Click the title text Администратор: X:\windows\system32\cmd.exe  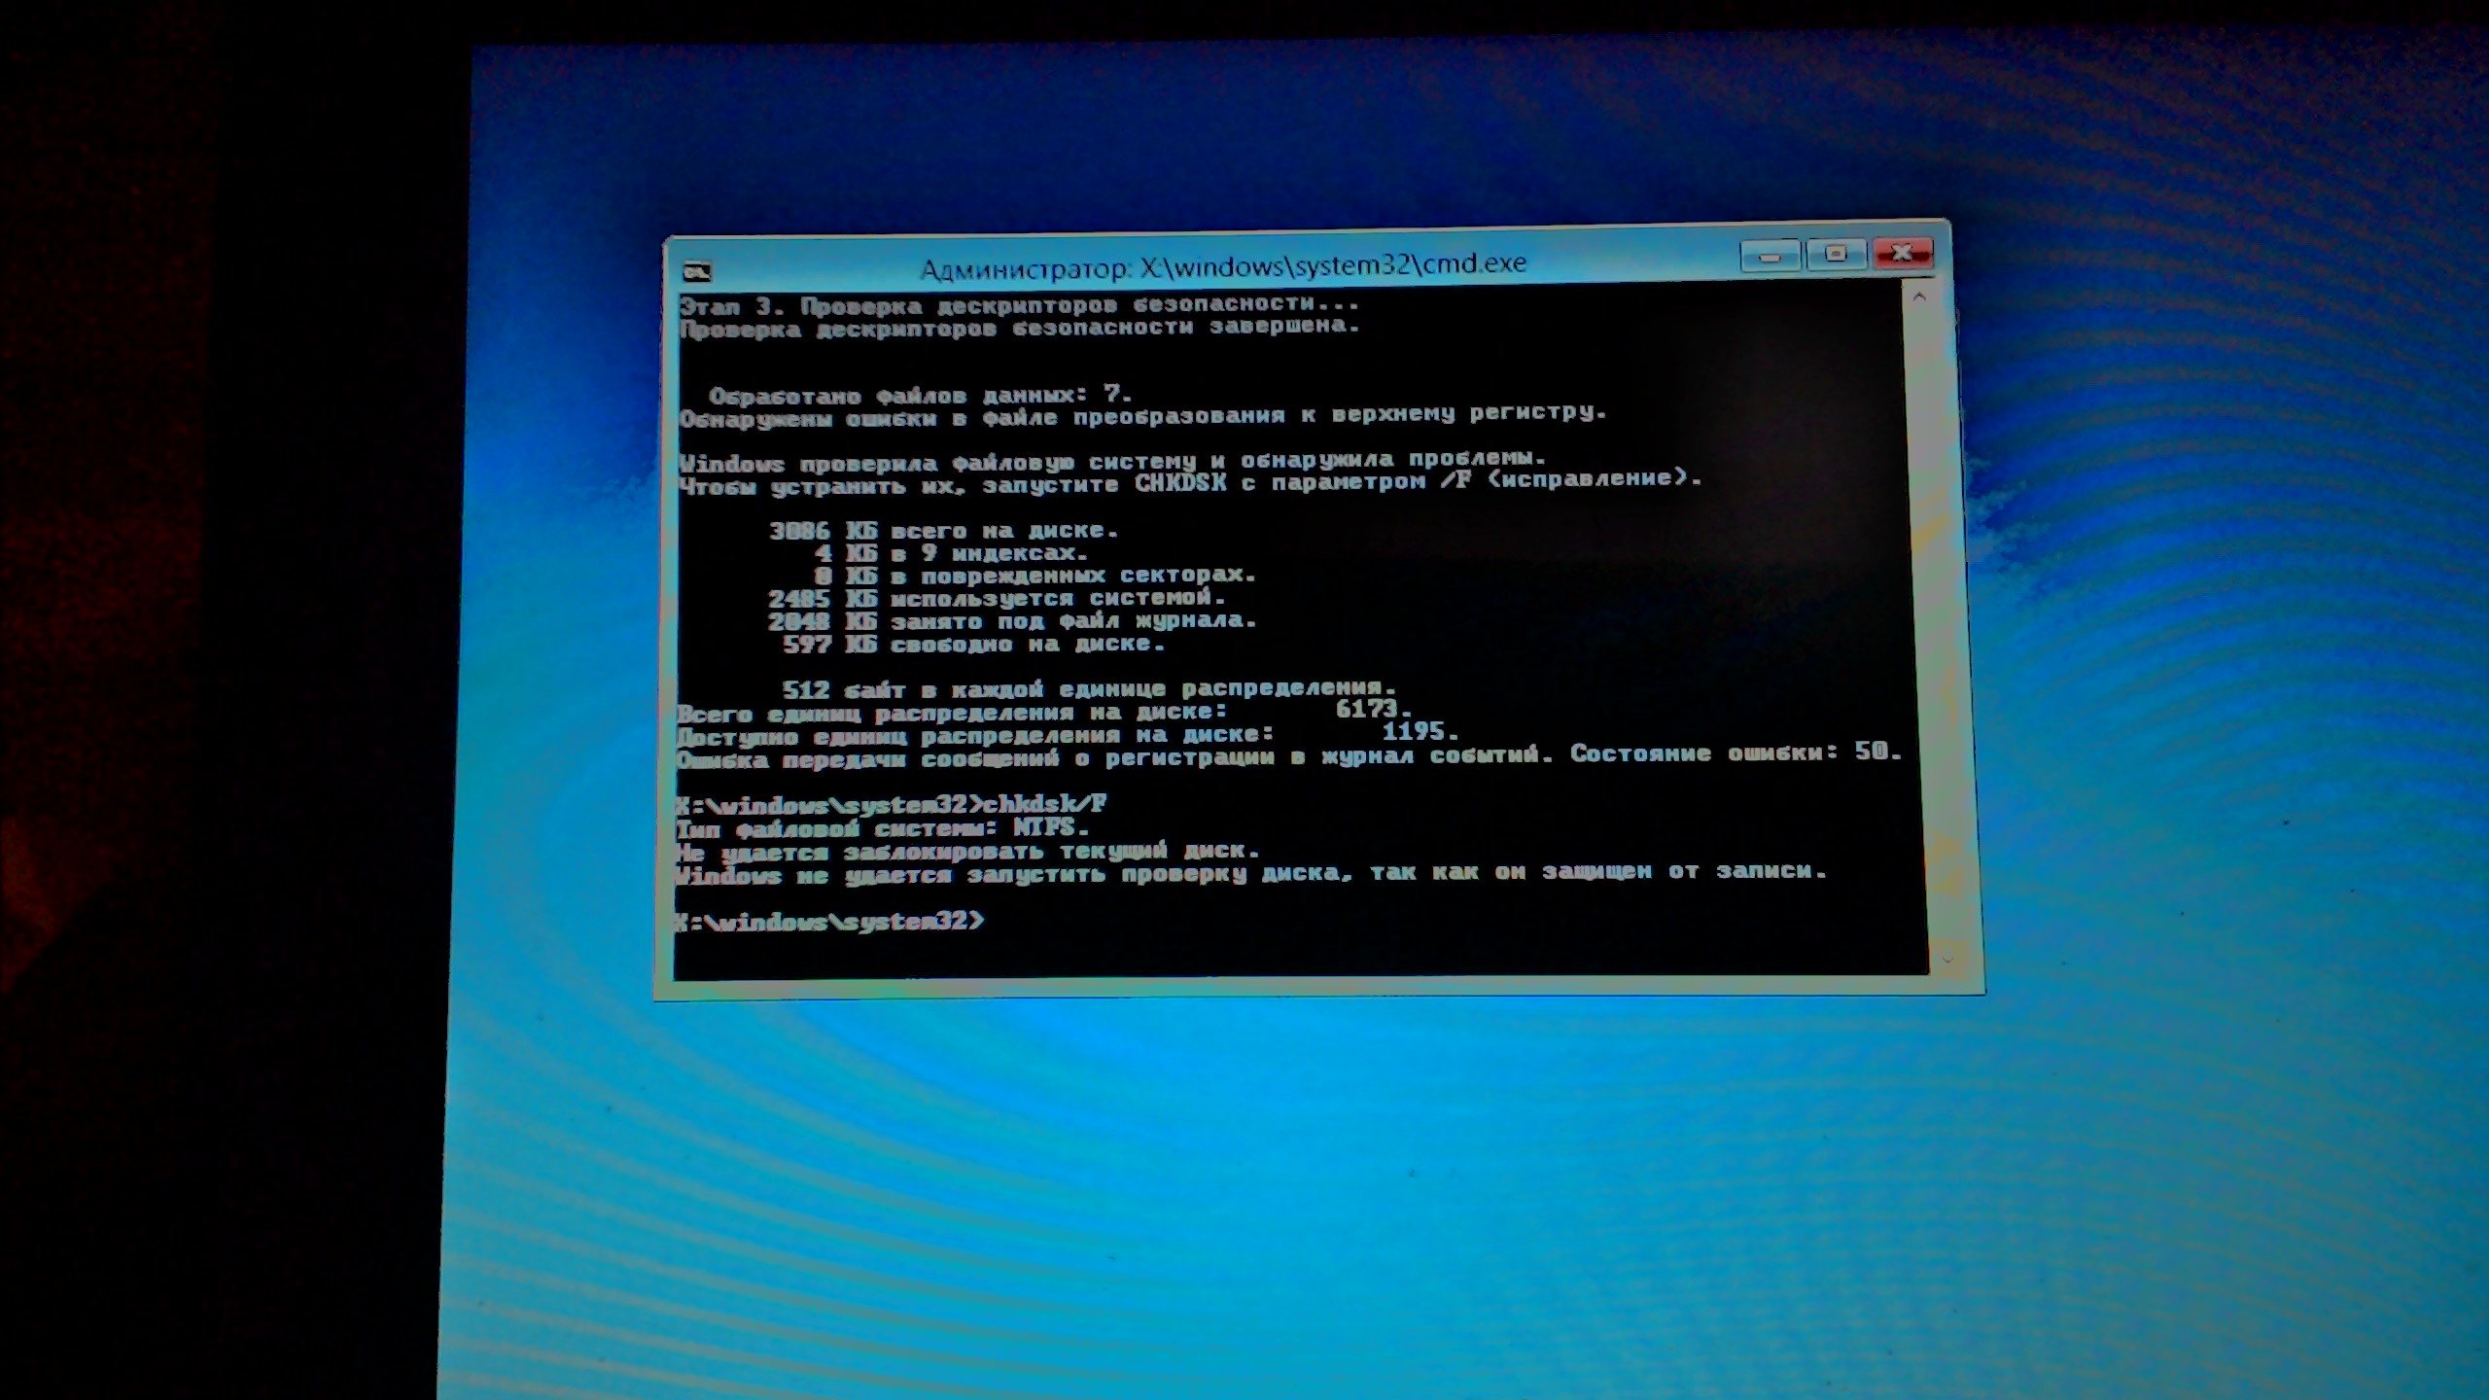point(1223,265)
